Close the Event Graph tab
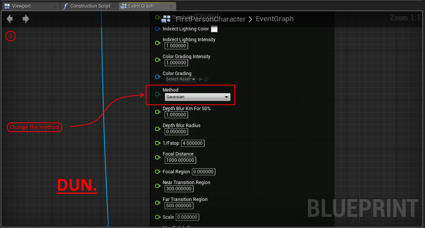 click(x=172, y=6)
